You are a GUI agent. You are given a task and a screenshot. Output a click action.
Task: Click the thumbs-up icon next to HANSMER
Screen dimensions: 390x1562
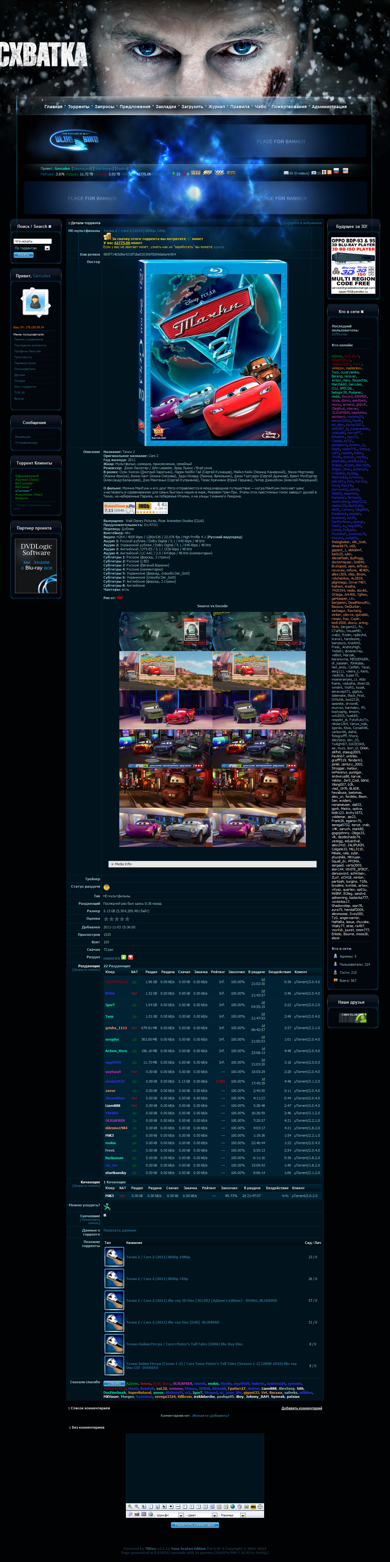[124, 958]
